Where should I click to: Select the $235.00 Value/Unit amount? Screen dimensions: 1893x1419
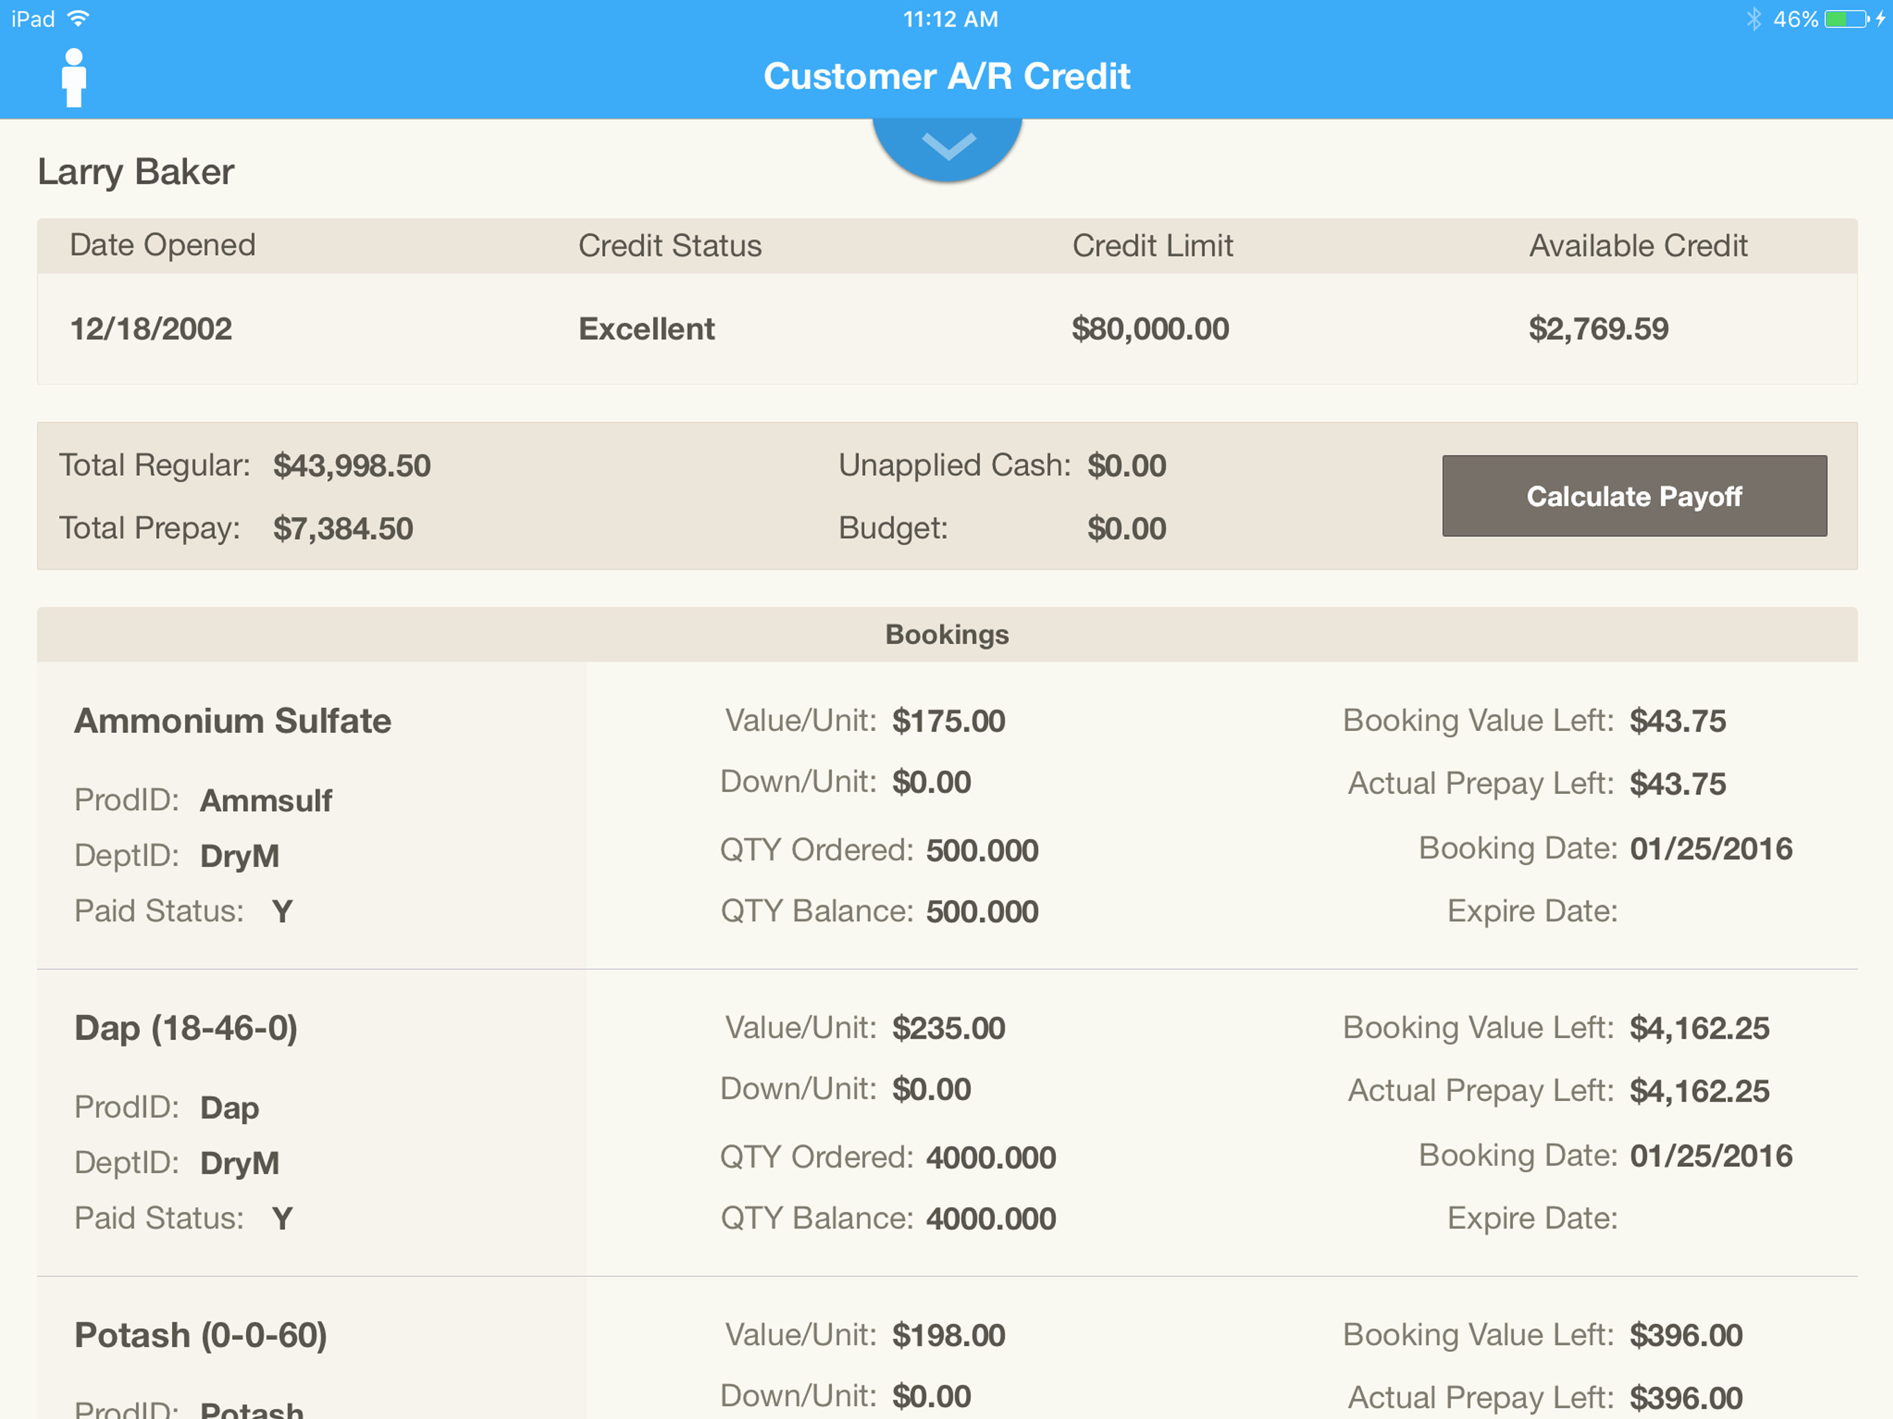pos(948,1029)
